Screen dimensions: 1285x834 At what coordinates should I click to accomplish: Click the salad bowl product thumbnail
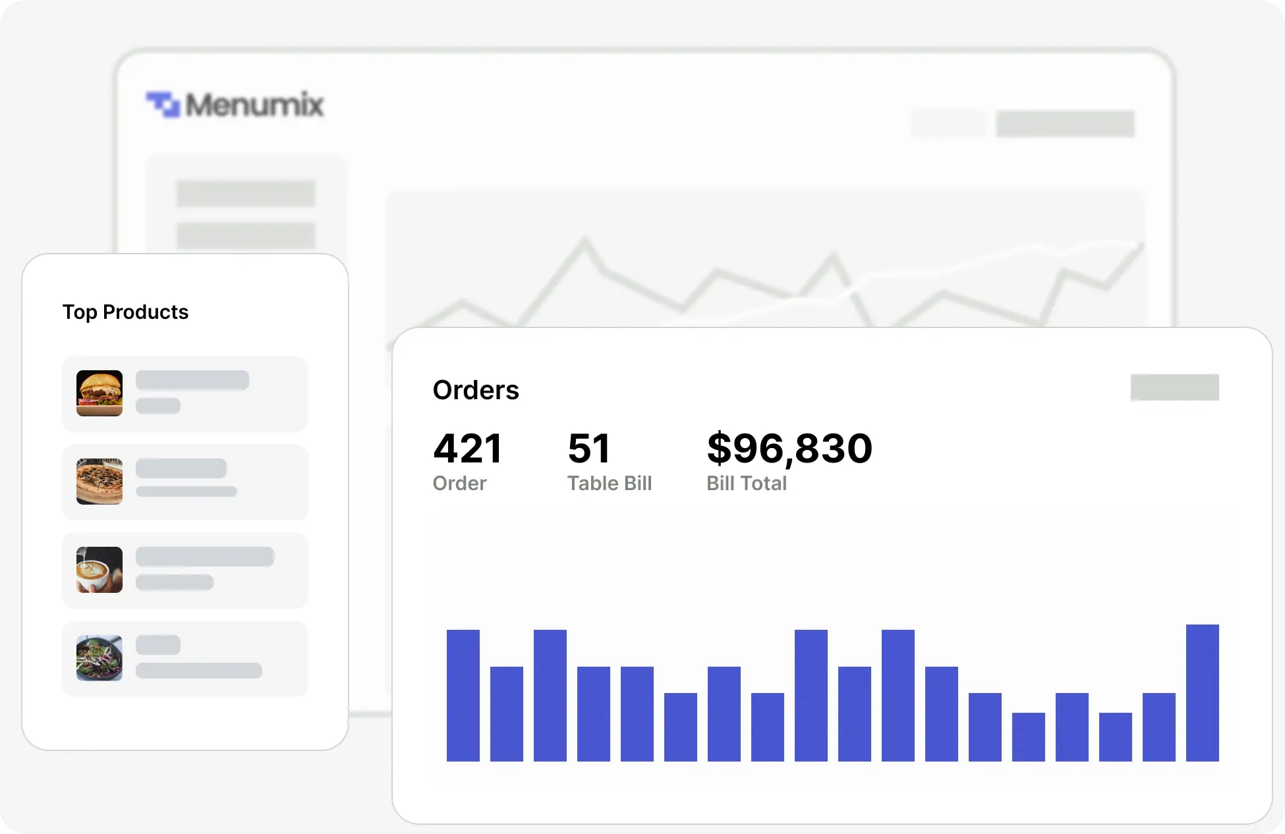tap(100, 658)
